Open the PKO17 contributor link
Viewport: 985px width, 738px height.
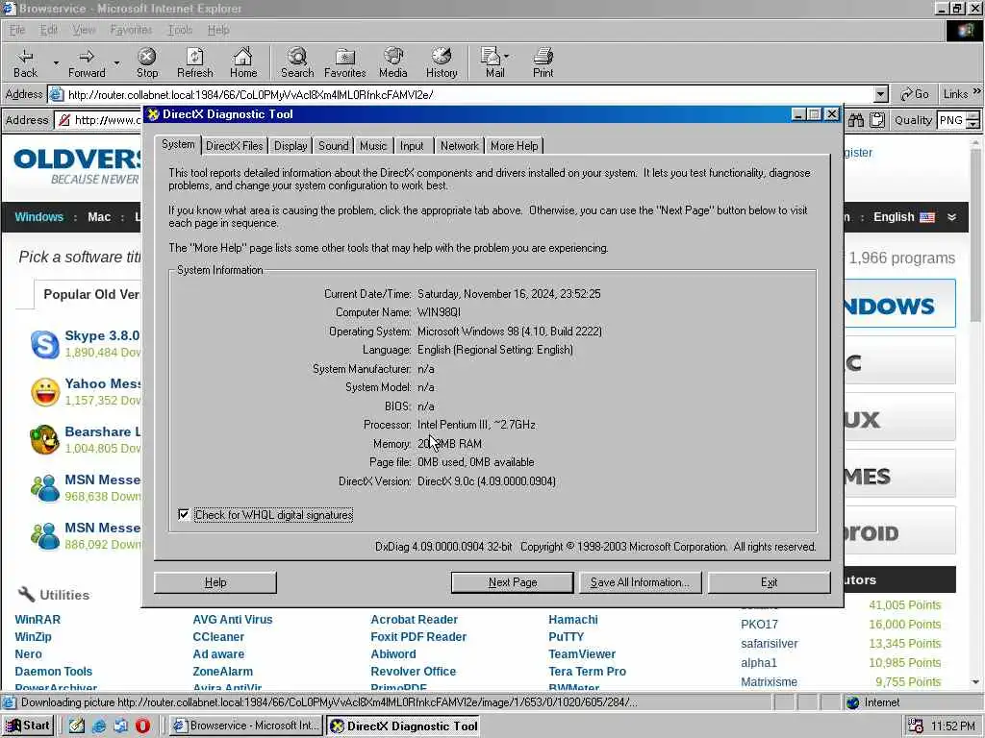(759, 625)
